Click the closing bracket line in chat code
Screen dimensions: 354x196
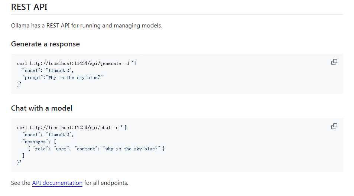coord(23,156)
